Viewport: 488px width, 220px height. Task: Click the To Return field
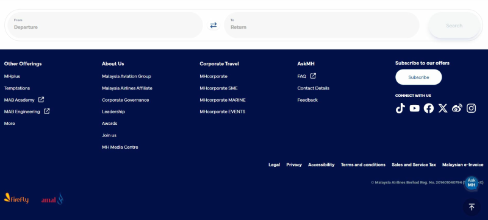point(321,25)
